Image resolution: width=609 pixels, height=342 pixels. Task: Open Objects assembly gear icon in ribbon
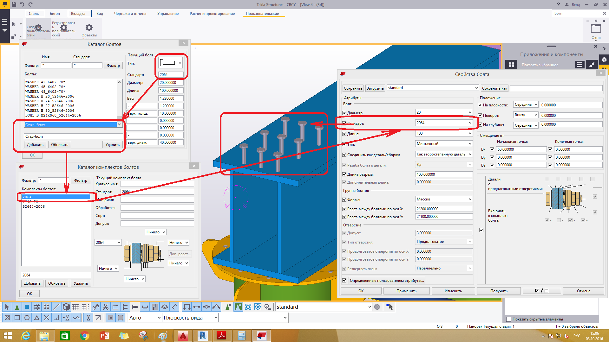(x=89, y=28)
